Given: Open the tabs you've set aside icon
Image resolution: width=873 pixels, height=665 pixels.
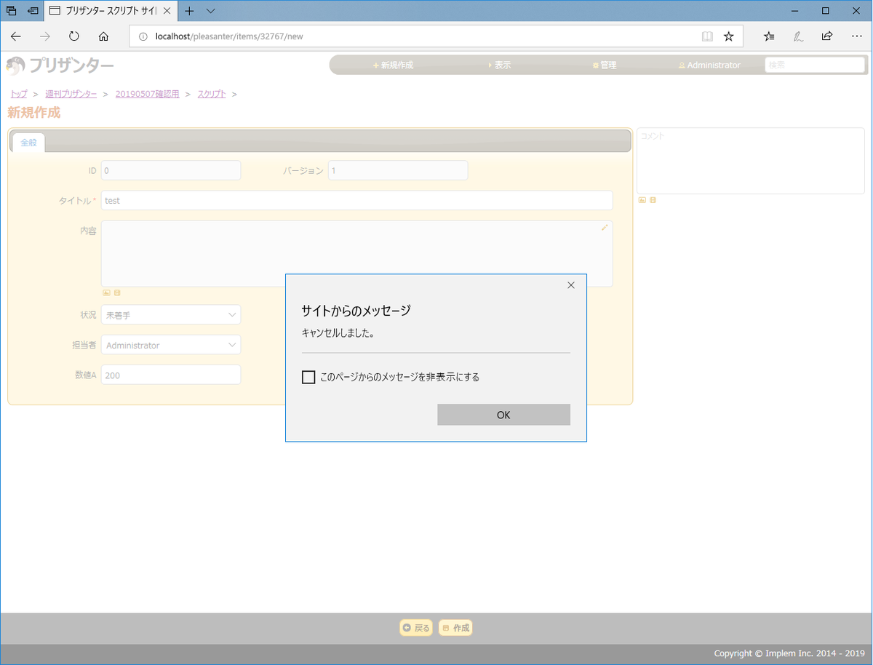Looking at the screenshot, I should pyautogui.click(x=12, y=11).
